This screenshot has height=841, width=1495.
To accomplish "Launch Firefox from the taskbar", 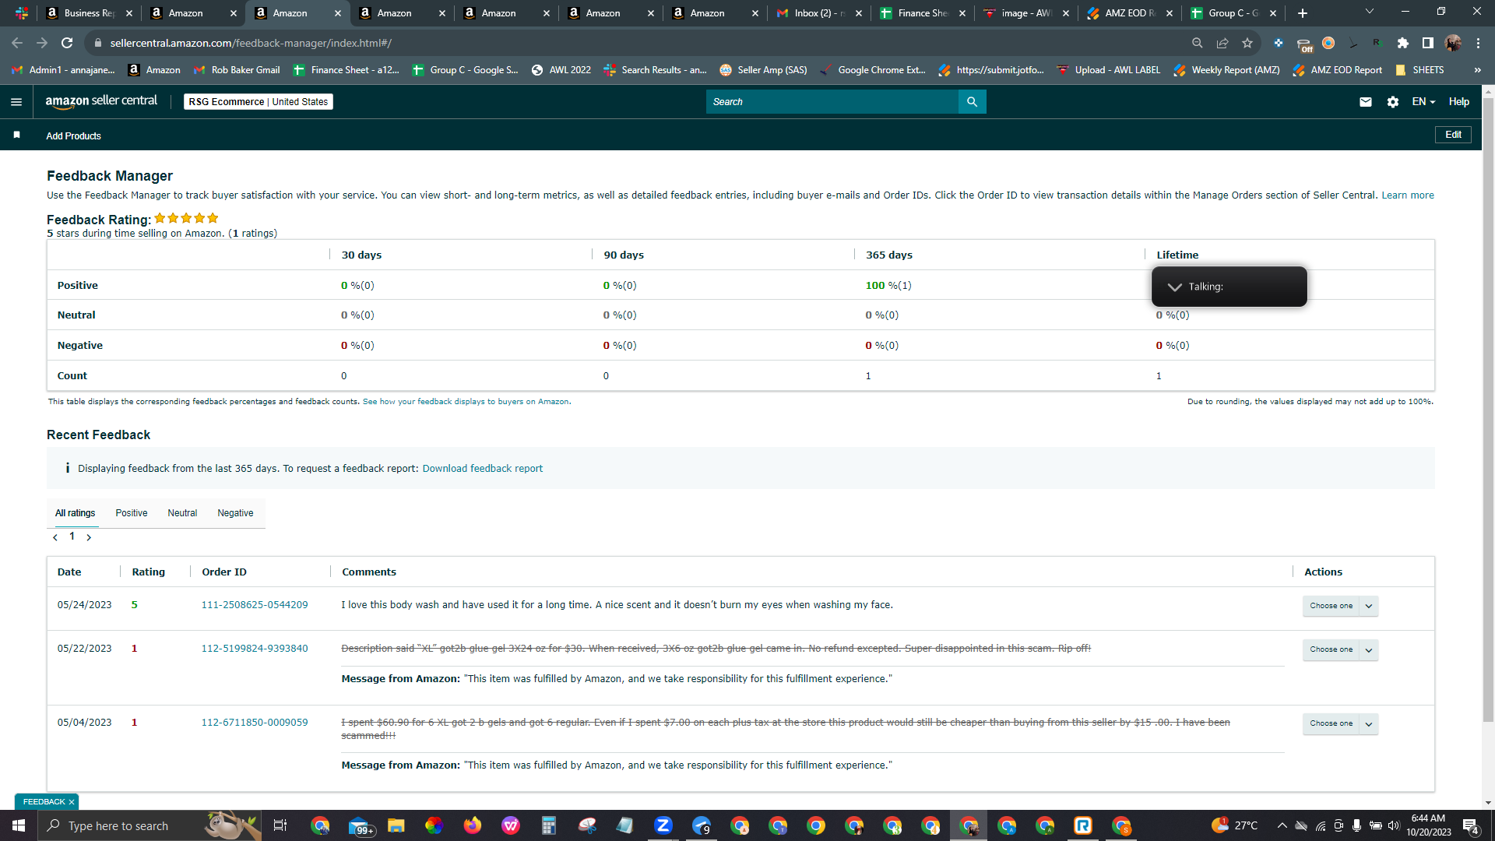I will tap(473, 825).
